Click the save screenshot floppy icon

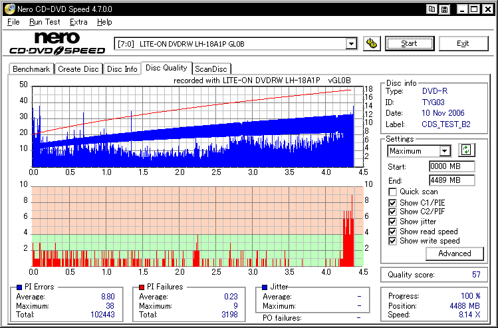445,9
